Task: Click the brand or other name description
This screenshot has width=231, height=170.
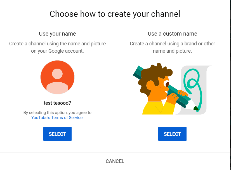Action: 172,47
